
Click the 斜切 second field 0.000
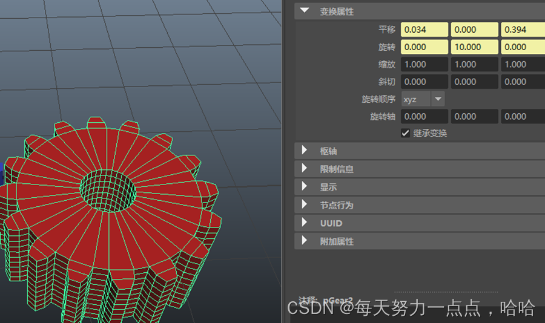[x=474, y=82]
